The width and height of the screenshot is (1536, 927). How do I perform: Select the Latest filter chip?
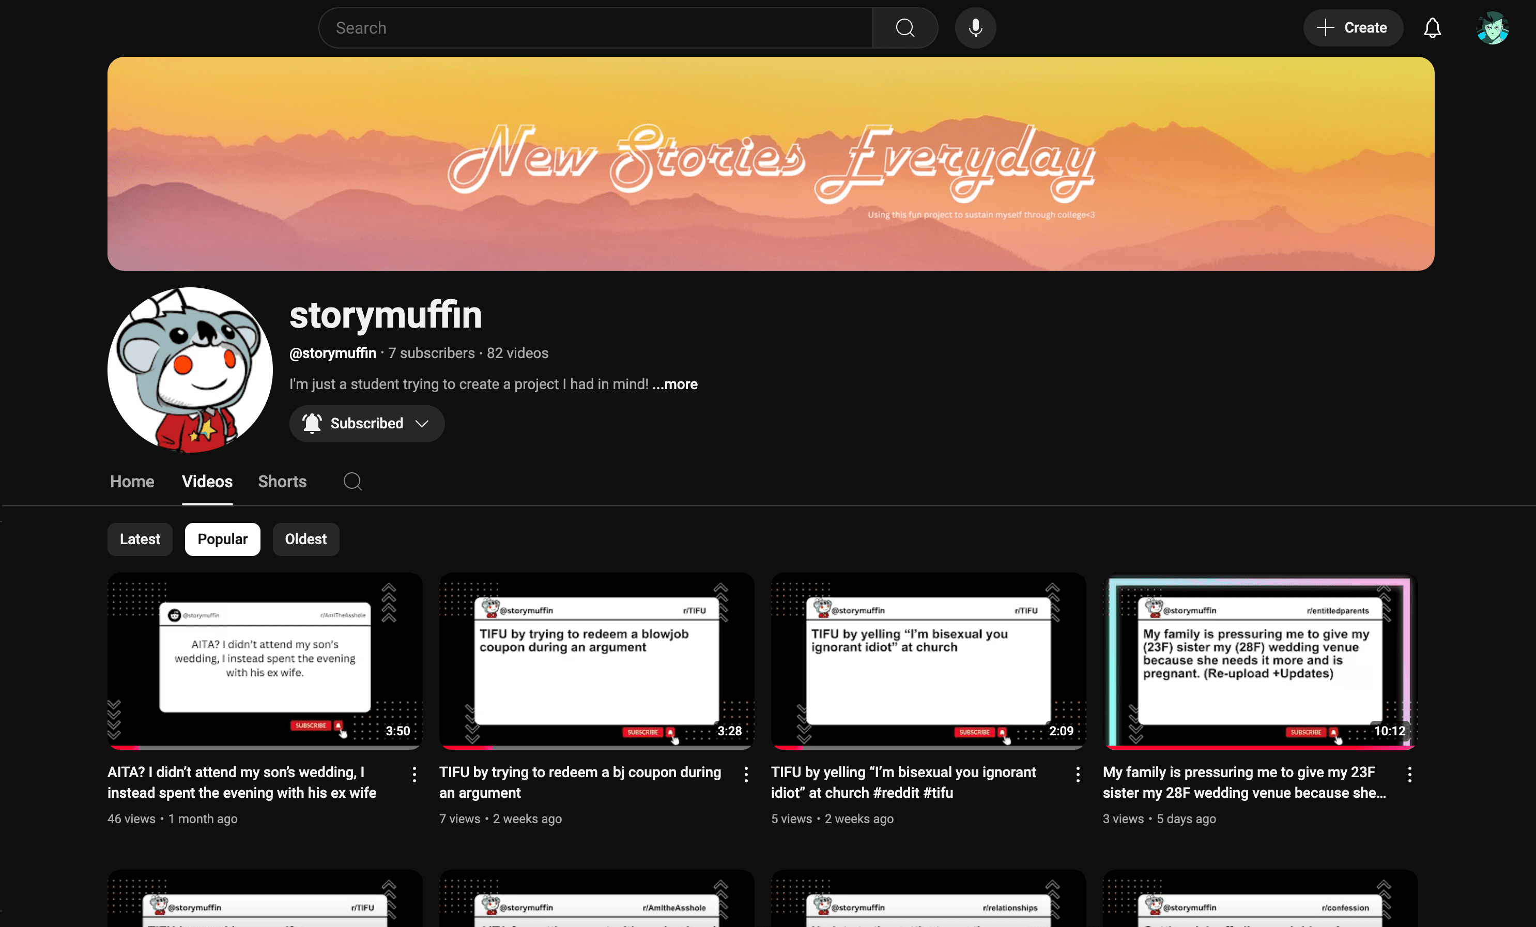pyautogui.click(x=139, y=538)
